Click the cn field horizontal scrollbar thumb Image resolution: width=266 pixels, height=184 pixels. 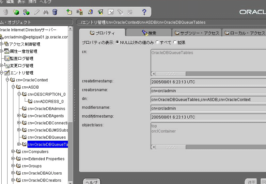(x=171, y=74)
